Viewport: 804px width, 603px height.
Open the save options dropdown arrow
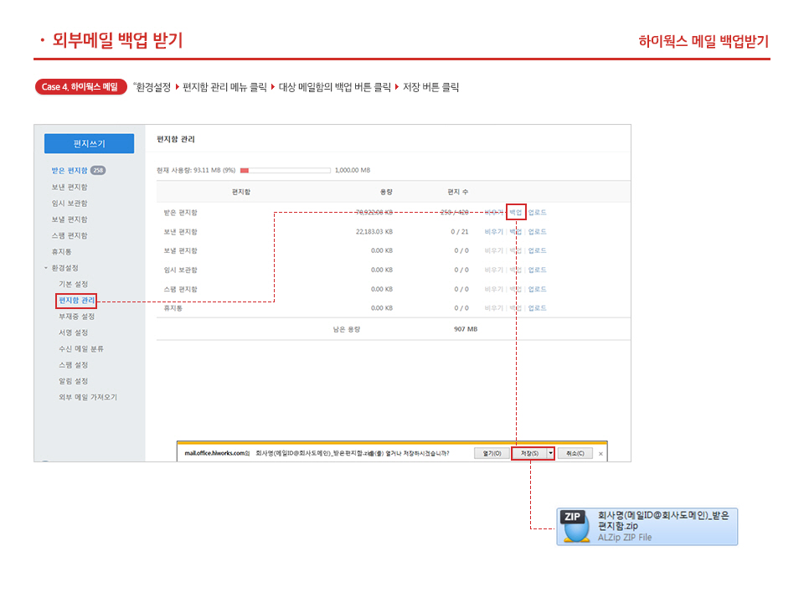(x=551, y=453)
